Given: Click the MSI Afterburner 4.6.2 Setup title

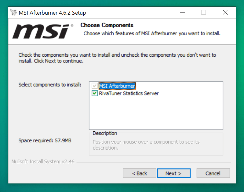Looking at the screenshot, I should 52,12.
